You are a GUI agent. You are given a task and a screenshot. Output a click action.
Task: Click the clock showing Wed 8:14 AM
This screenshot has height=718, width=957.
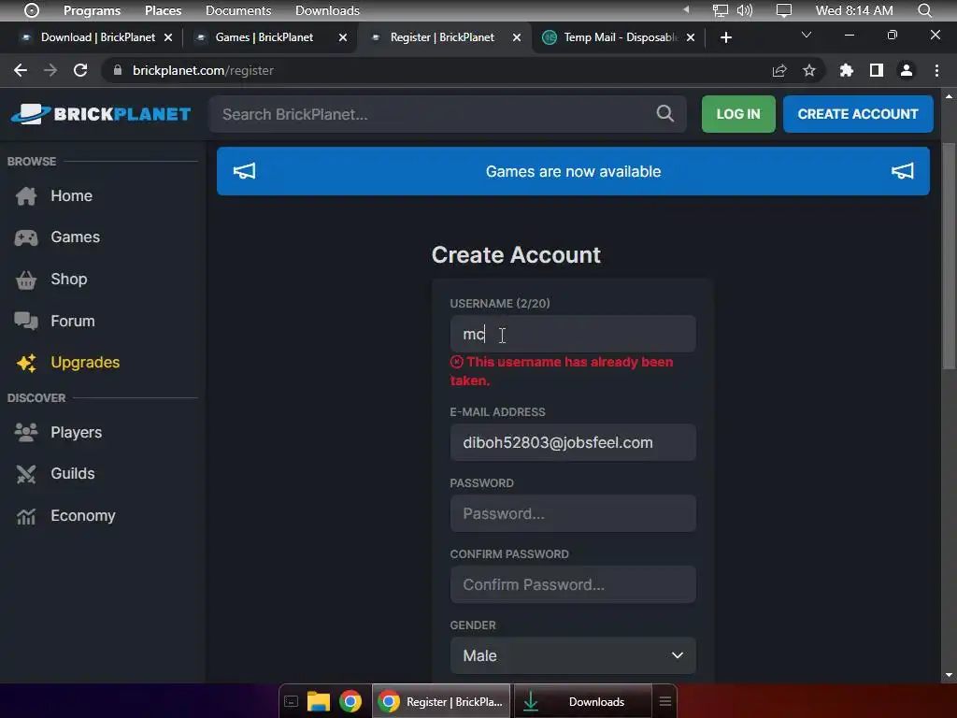click(853, 10)
